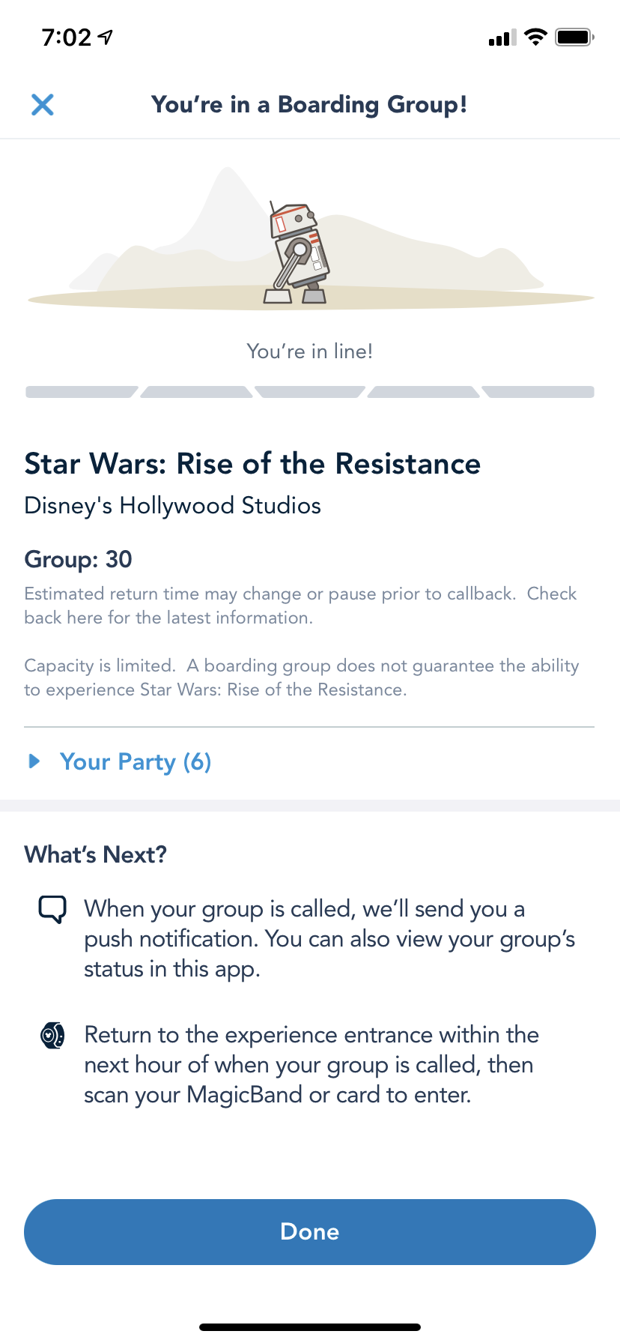Viewport: 620px width, 1343px height.
Task: Expand the Your Party disclosure triangle
Action: (x=34, y=761)
